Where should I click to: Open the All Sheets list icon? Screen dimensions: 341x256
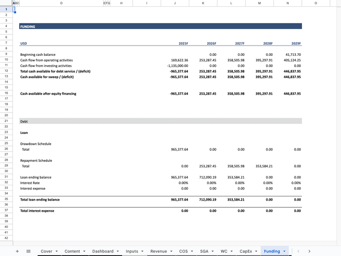coord(29,251)
